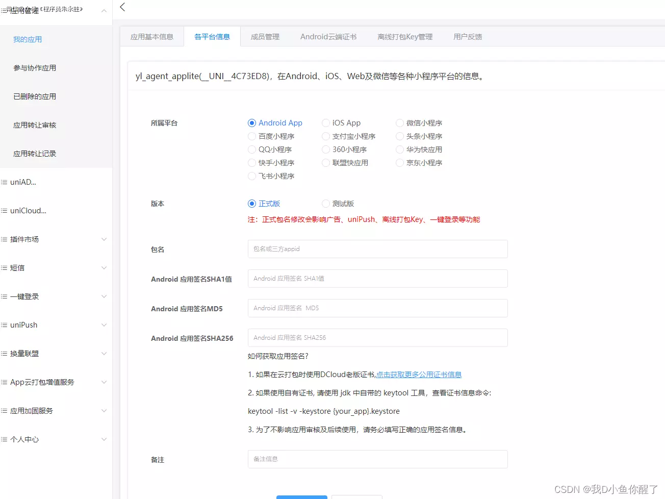Click the back arrow icon at top
Image resolution: width=665 pixels, height=499 pixels.
pos(122,7)
